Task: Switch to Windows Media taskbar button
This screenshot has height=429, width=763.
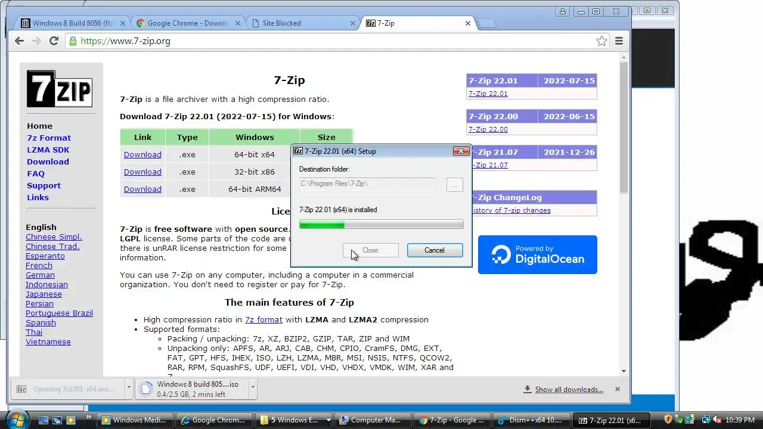Action: click(135, 420)
